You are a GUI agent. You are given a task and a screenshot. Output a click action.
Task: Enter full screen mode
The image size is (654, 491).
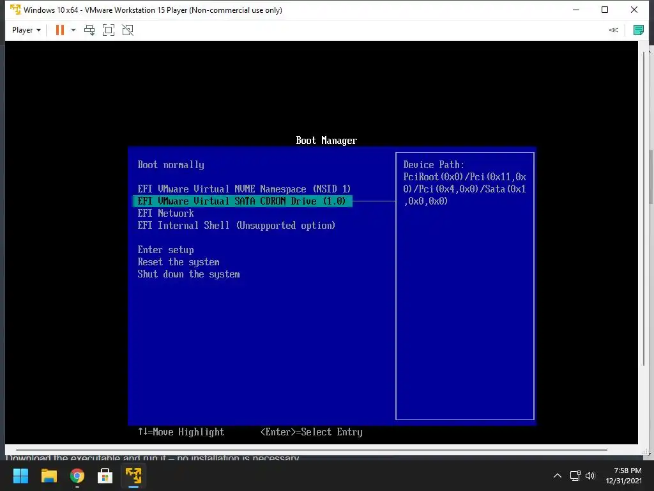[109, 30]
